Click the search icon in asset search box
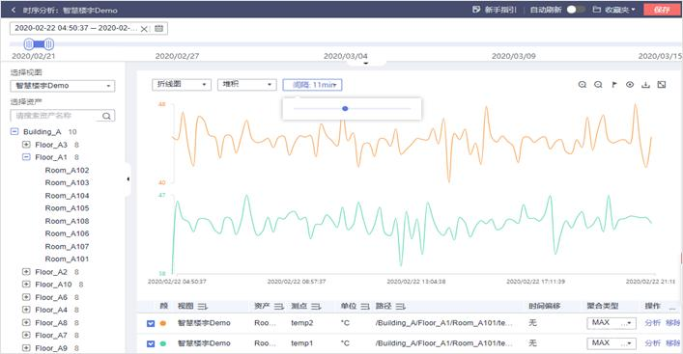683x354 pixels. click(106, 116)
